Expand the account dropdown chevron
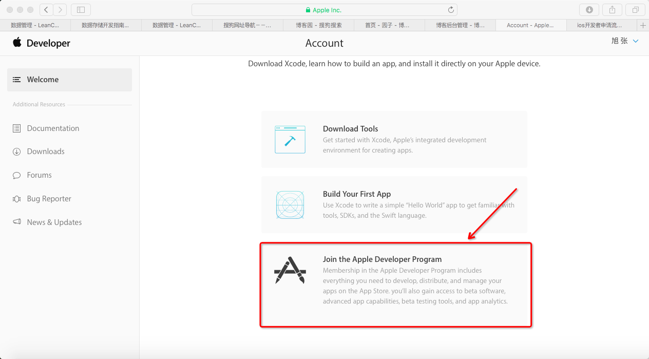The width and height of the screenshot is (649, 359). click(636, 41)
